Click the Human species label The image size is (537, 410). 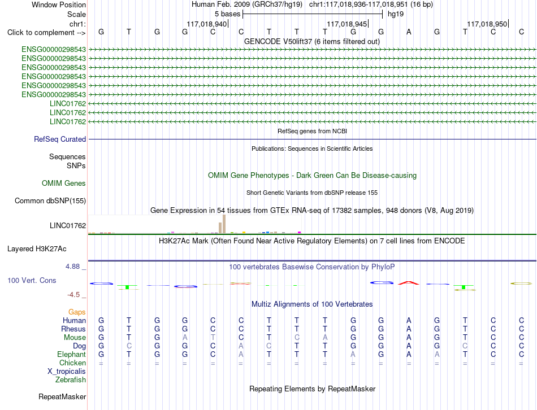point(74,320)
